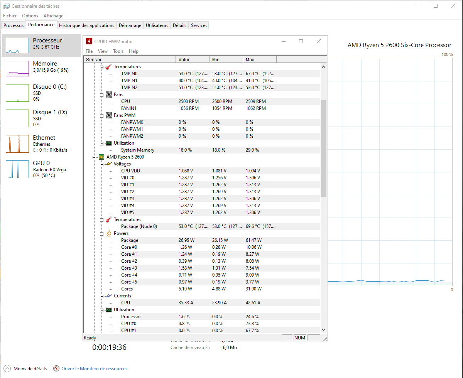Click the Task Manager title bar icon
Screen dimensions: 463x378
pos(7,6)
